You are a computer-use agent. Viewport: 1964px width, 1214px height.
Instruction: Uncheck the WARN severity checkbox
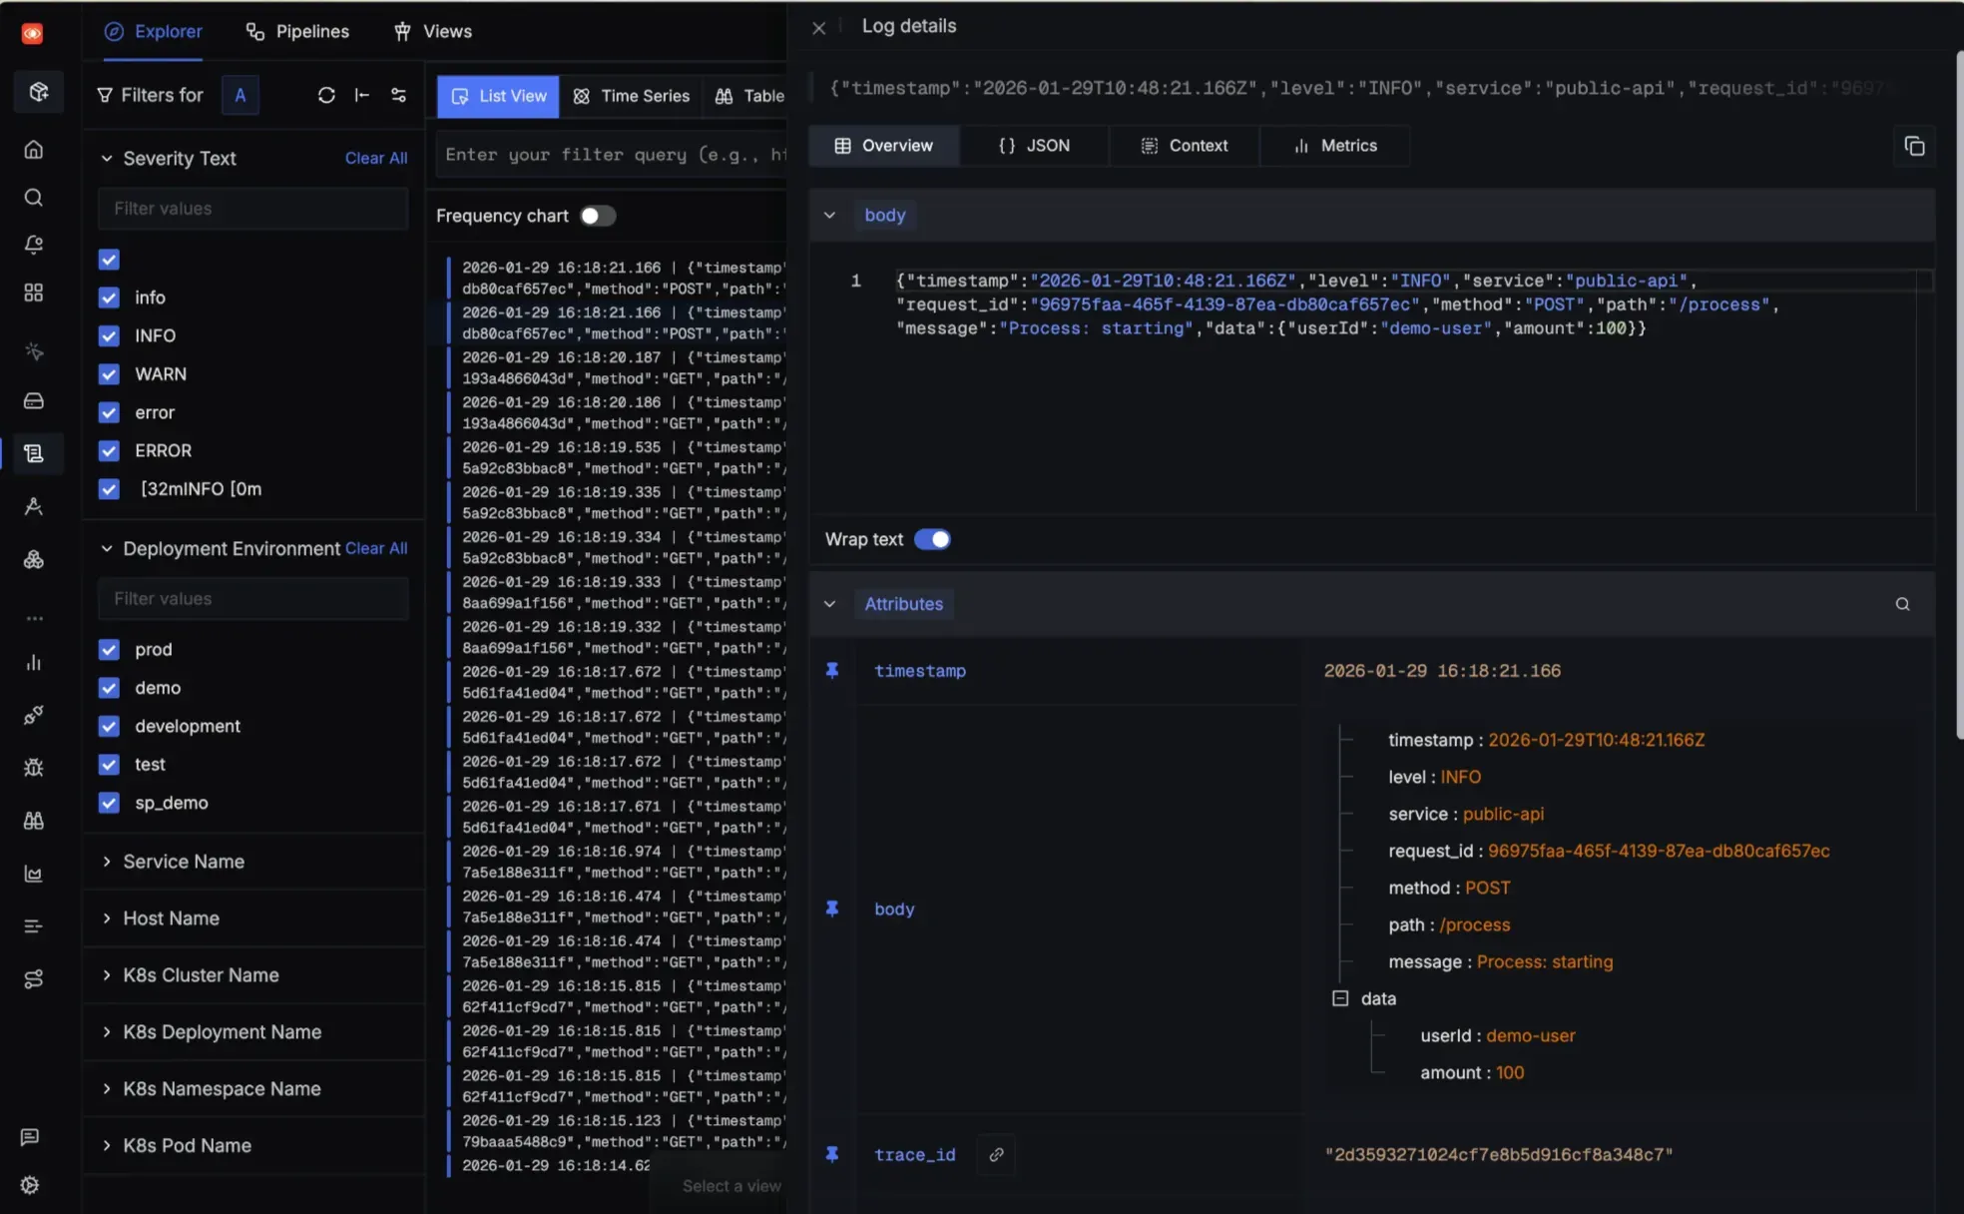click(108, 373)
